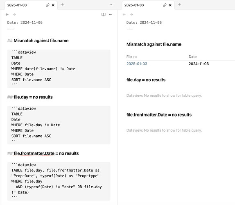Image resolution: width=235 pixels, height=205 pixels.
Task: Navigate forward in right pane
Action: click(x=131, y=15)
